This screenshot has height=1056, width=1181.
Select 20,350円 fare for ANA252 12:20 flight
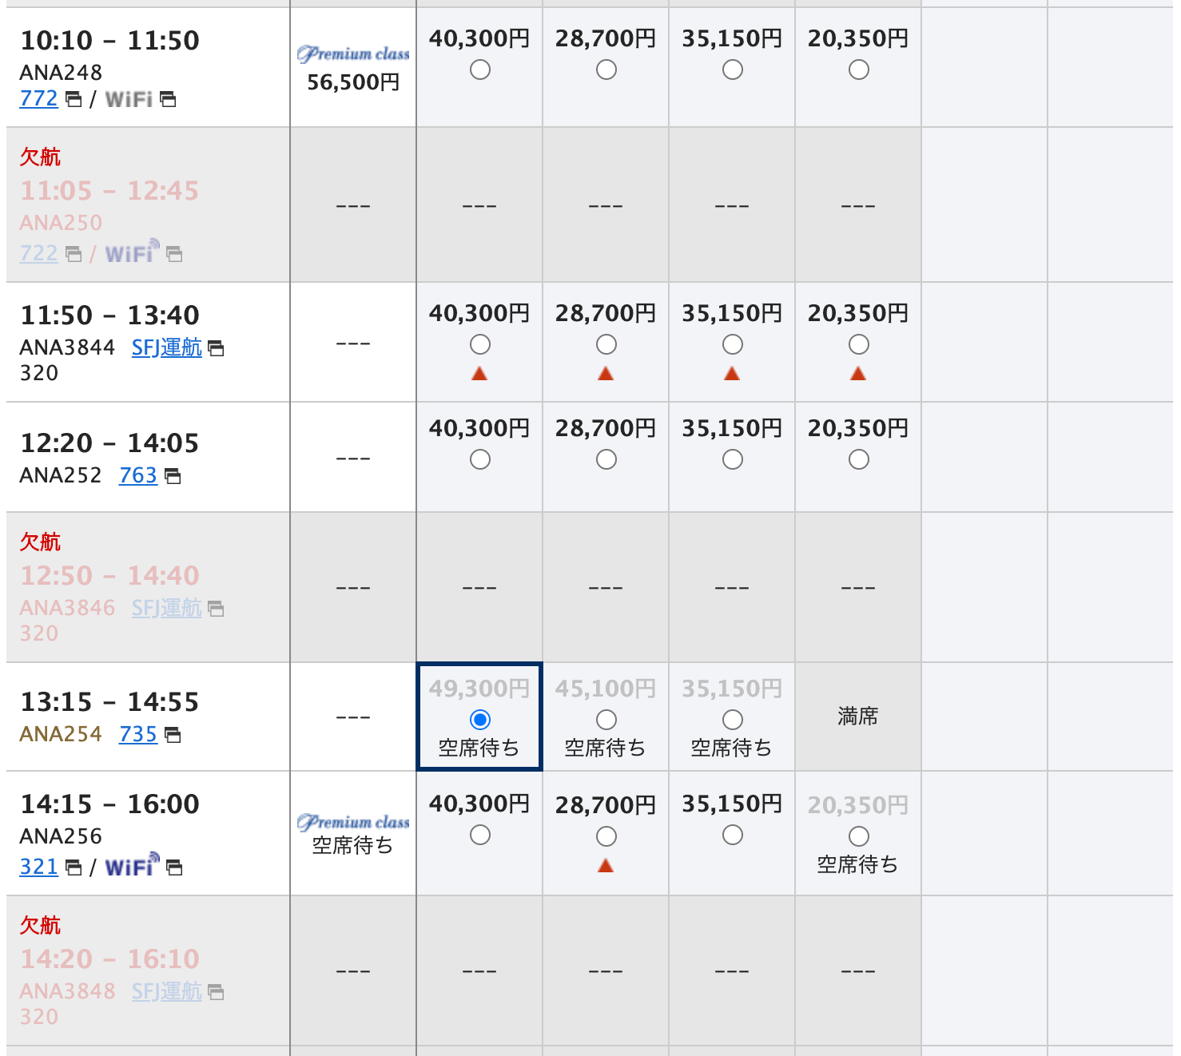point(859,460)
